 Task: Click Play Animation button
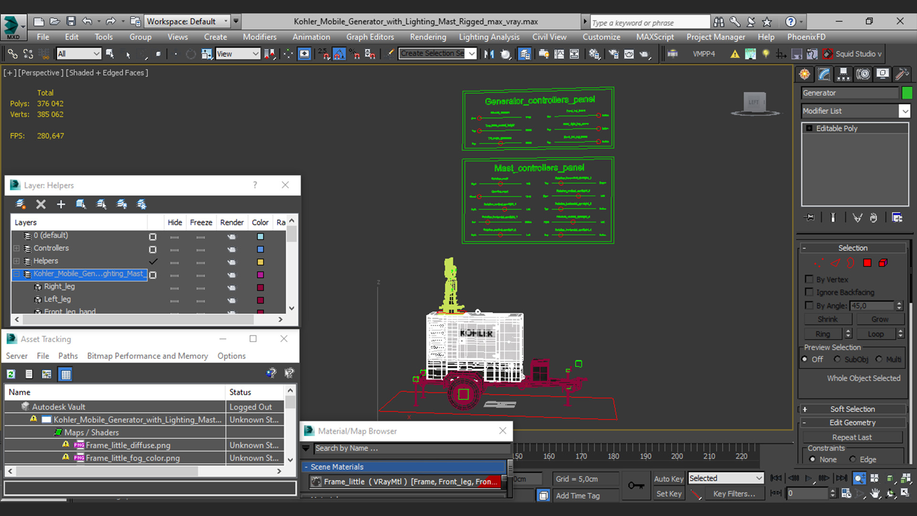click(808, 478)
